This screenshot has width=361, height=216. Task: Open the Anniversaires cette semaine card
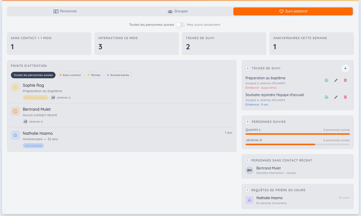click(312, 44)
